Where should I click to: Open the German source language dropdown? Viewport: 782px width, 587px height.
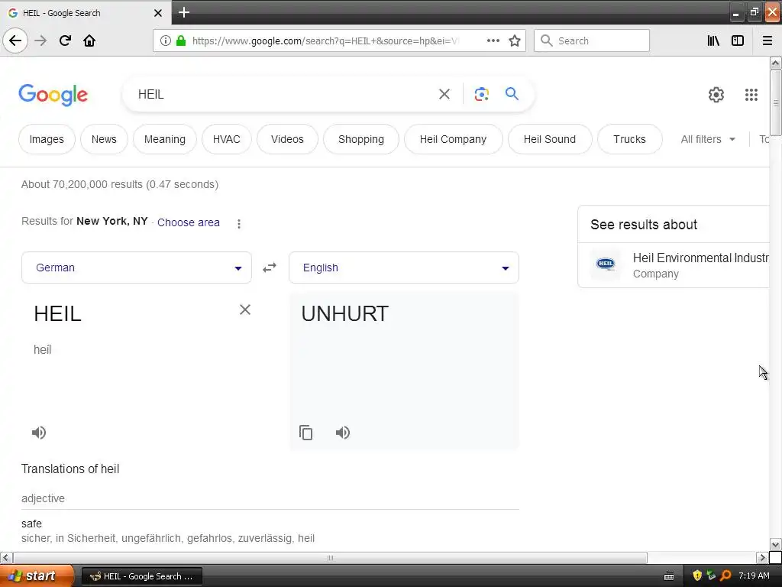(x=137, y=268)
